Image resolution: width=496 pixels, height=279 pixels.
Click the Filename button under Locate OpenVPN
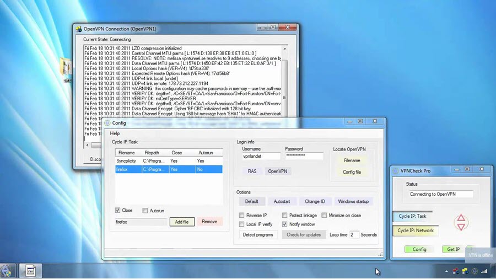[x=352, y=160]
